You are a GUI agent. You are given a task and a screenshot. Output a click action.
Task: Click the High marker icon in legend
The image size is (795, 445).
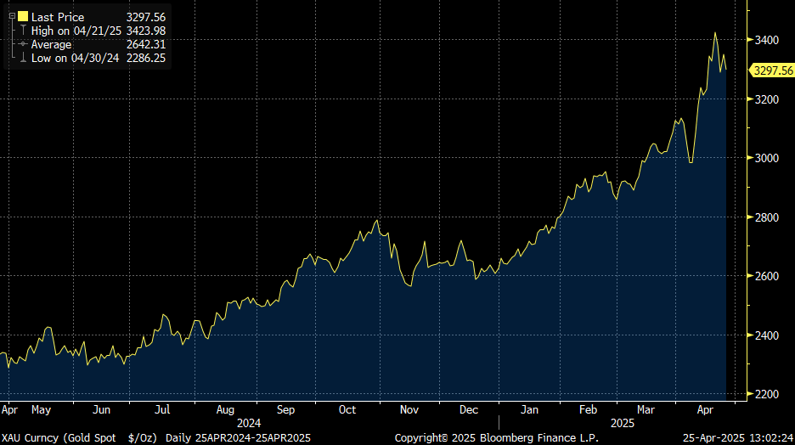pos(22,31)
